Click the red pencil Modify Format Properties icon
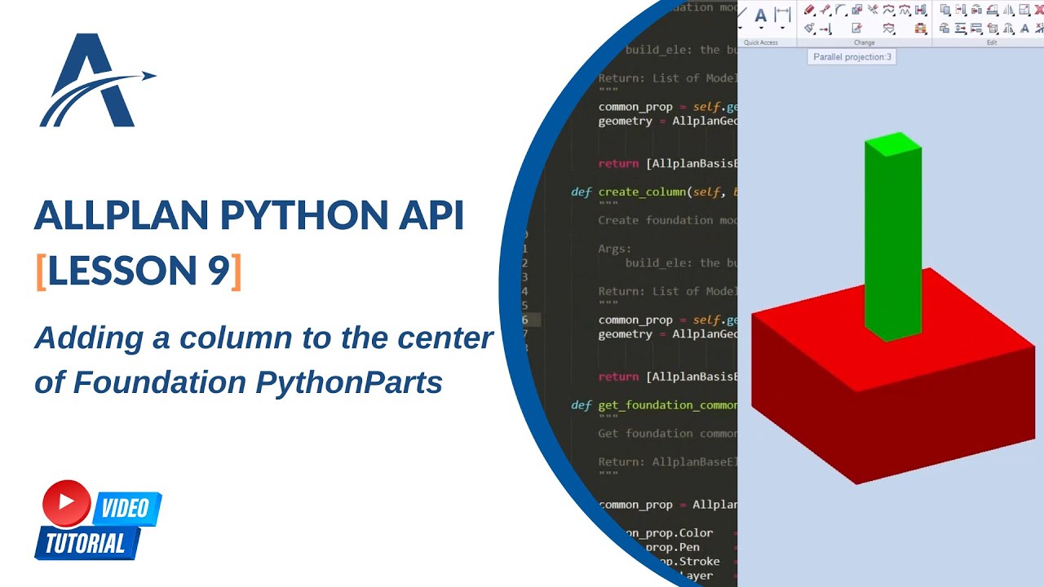The width and height of the screenshot is (1044, 587). 809,10
